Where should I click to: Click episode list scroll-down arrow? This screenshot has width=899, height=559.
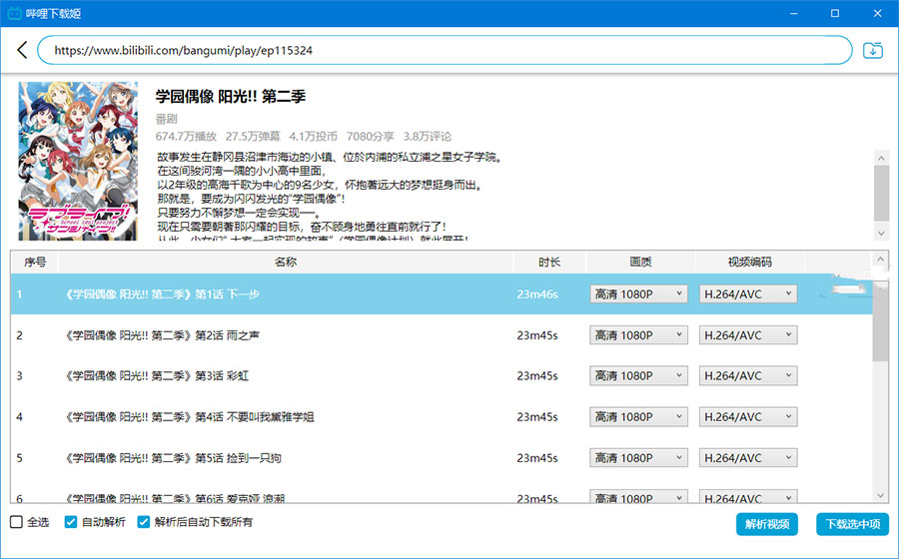pos(880,495)
